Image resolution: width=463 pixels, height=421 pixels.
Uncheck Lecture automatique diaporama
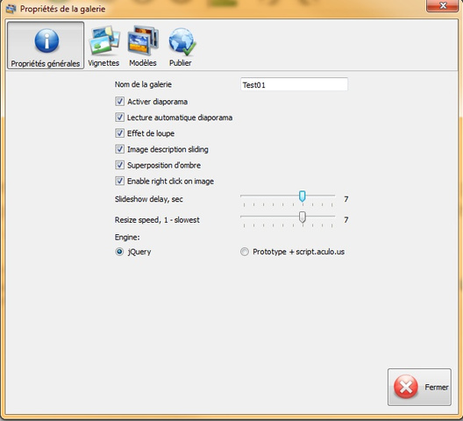point(119,118)
